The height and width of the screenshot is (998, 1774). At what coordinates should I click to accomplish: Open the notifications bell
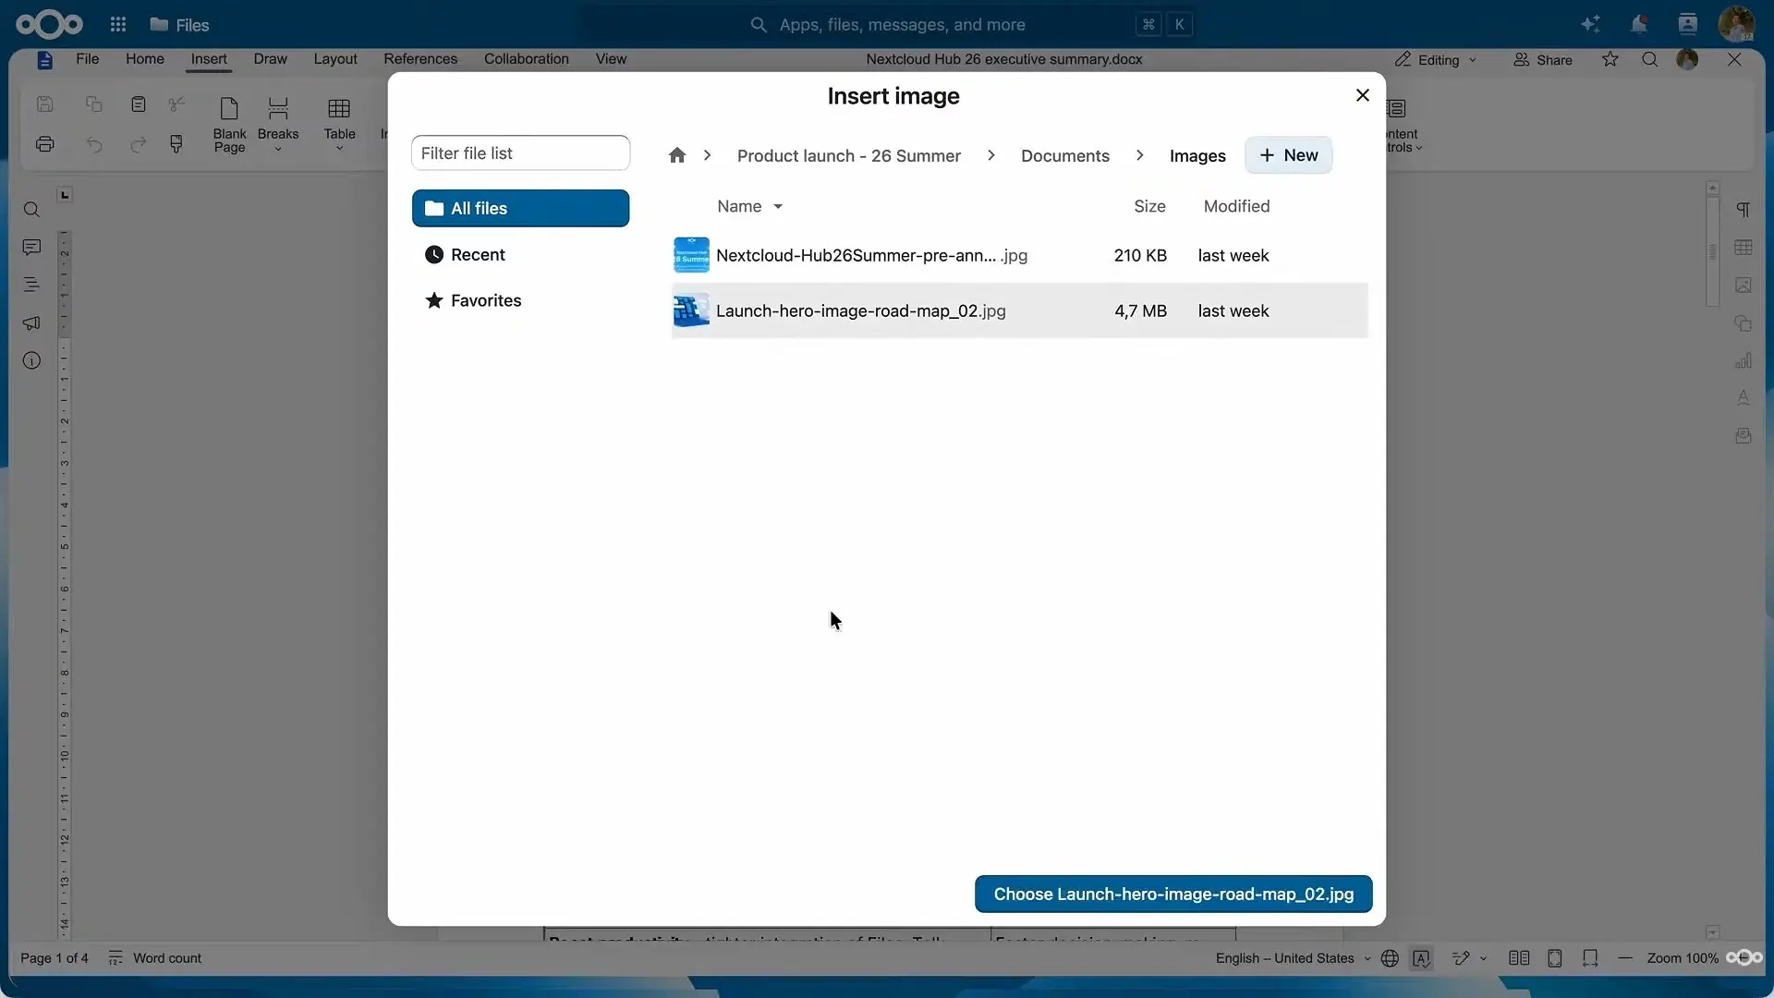tap(1639, 25)
